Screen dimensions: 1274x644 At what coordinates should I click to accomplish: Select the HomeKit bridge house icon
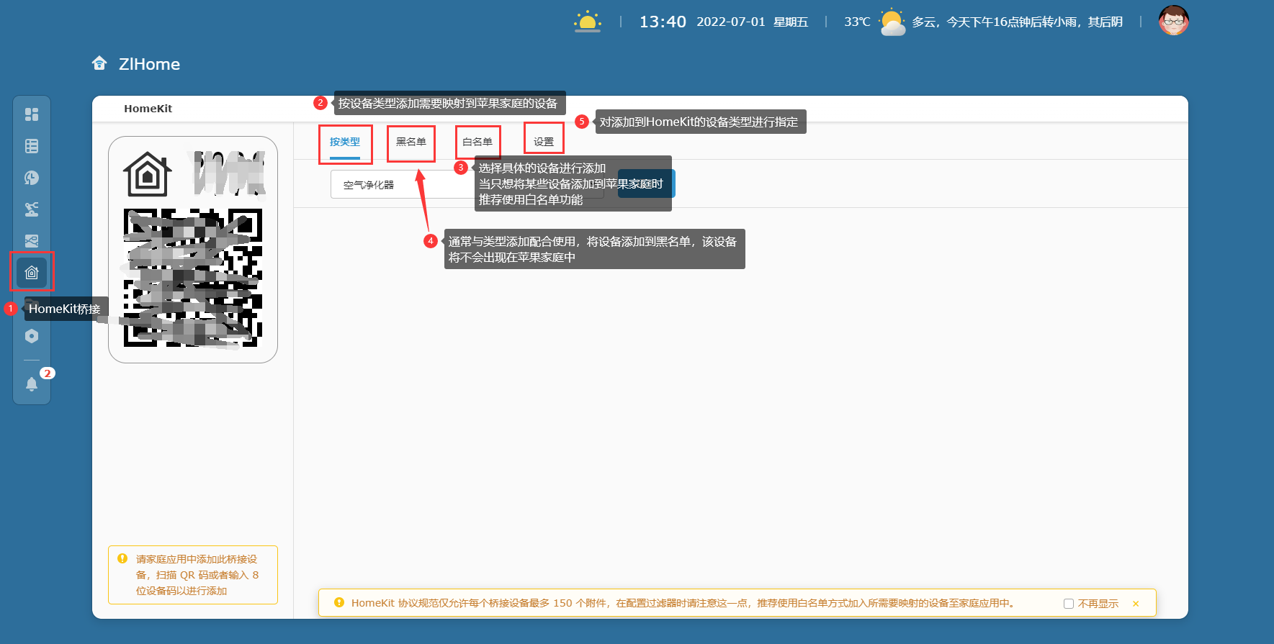click(32, 273)
